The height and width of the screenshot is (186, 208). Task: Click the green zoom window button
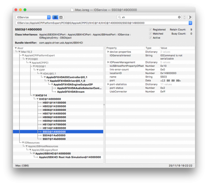click(25, 10)
